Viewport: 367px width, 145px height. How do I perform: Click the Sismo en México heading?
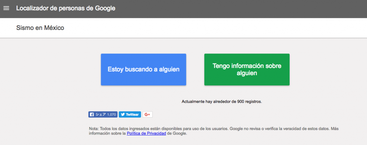[x=40, y=28]
